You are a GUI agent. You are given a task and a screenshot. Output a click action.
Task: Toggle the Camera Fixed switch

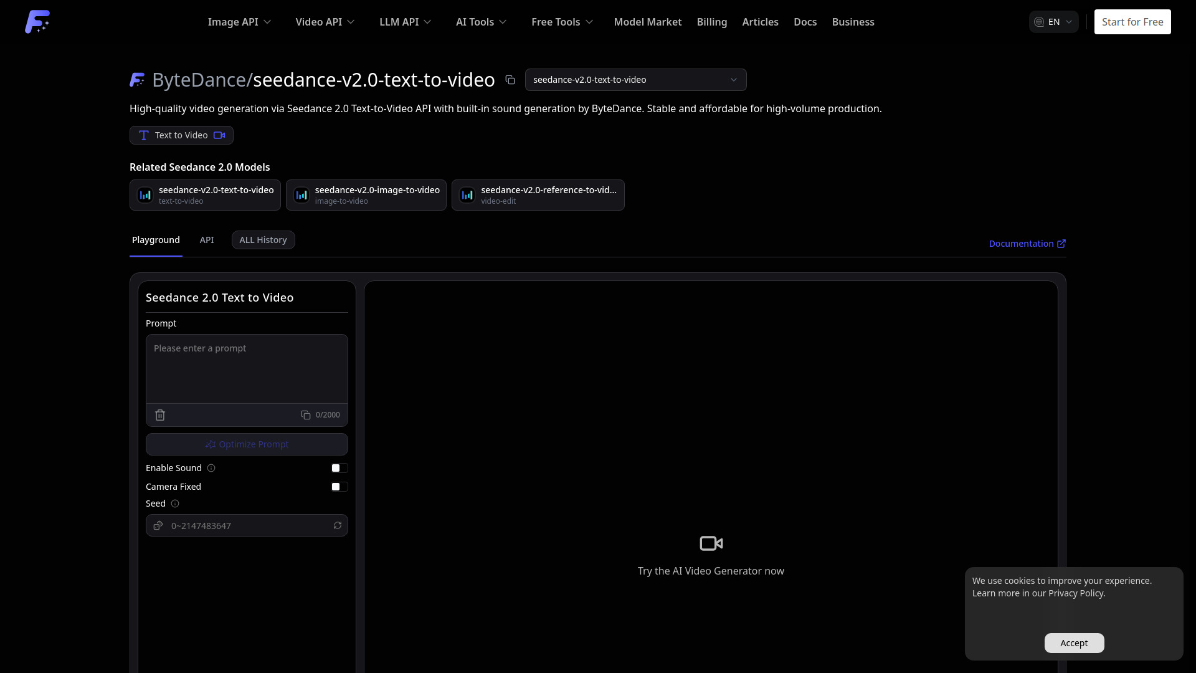339,487
